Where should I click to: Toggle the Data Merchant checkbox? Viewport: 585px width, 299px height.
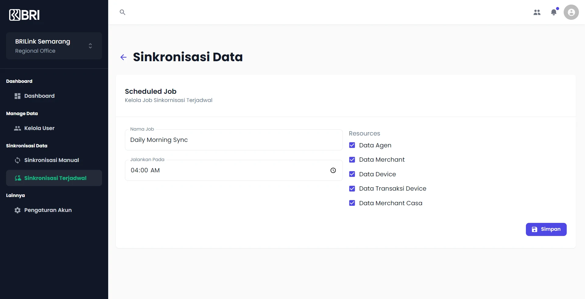click(x=352, y=160)
